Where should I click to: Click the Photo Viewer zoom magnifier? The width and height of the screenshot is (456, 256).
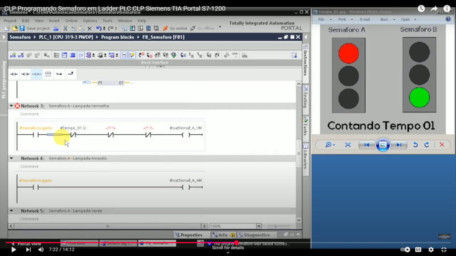click(328, 145)
